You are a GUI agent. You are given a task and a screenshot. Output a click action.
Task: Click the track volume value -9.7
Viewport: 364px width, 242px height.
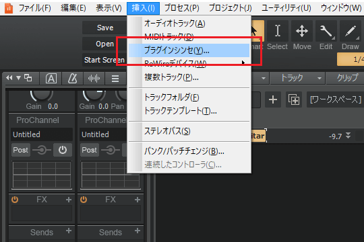coord(335,136)
